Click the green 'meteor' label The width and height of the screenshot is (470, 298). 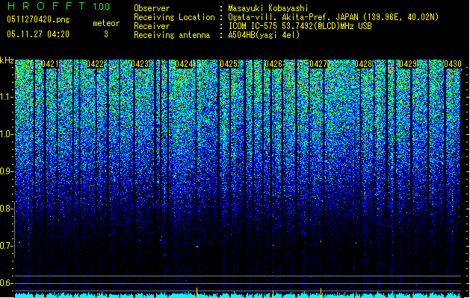106,23
